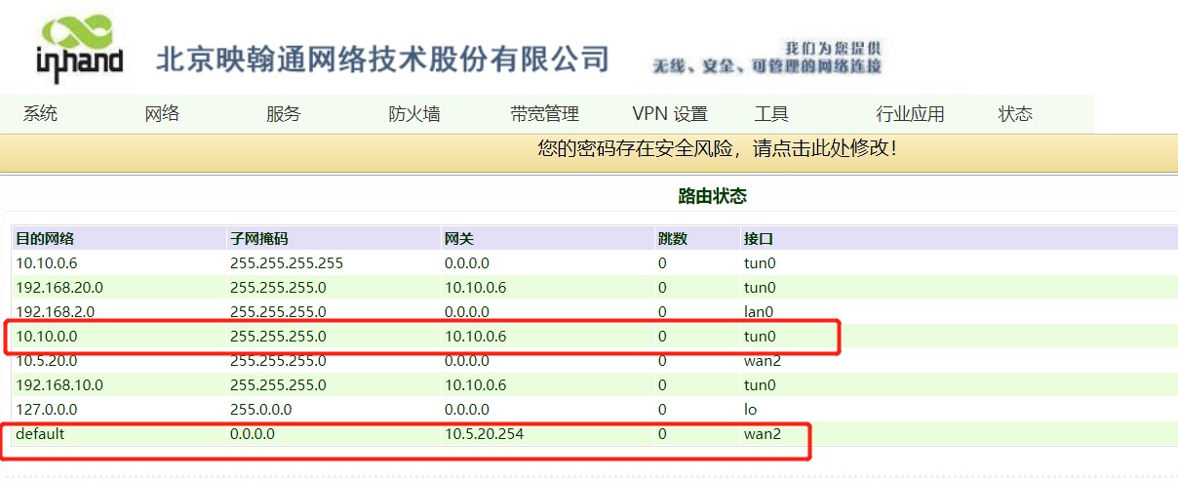Image resolution: width=1178 pixels, height=481 pixels.
Task: Click the 目的网络 column header
Action: pos(46,239)
